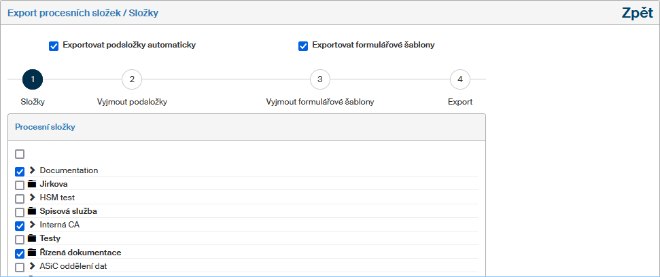660x277 pixels.
Task: Click the Zpět back link
Action: pyautogui.click(x=637, y=12)
